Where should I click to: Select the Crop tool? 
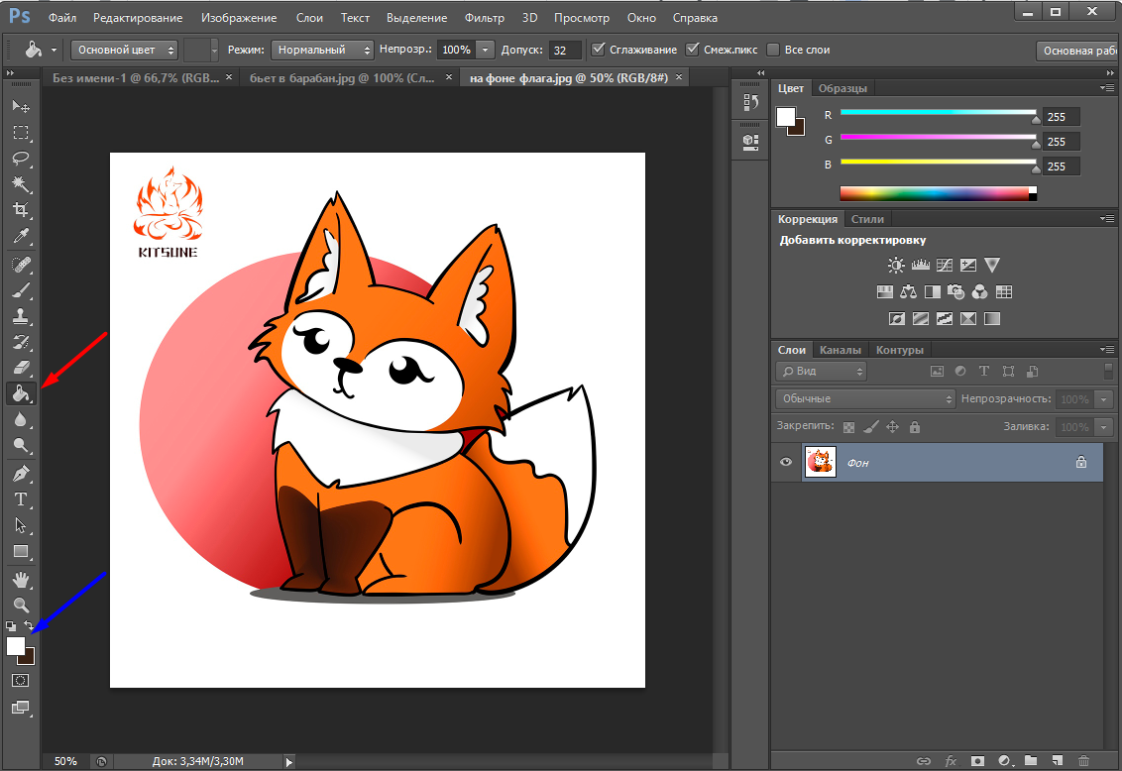[x=21, y=209]
